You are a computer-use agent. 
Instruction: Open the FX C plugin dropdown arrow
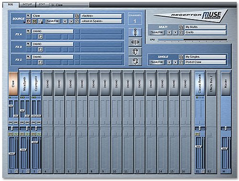[x=28, y=57]
